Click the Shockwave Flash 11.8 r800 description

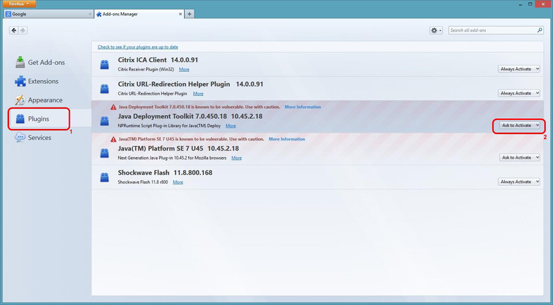[x=143, y=182]
